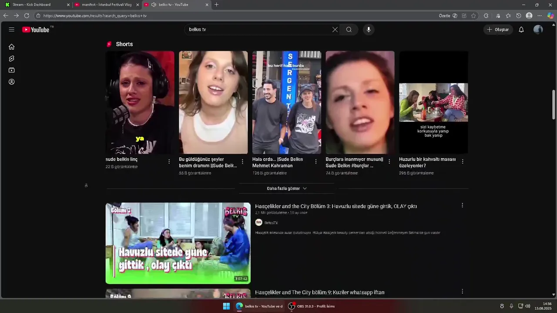Open the menu for the Bölüm 3 video

point(462,205)
